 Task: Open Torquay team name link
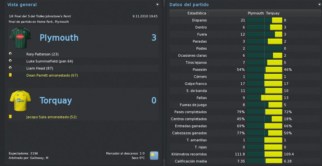tap(56, 100)
